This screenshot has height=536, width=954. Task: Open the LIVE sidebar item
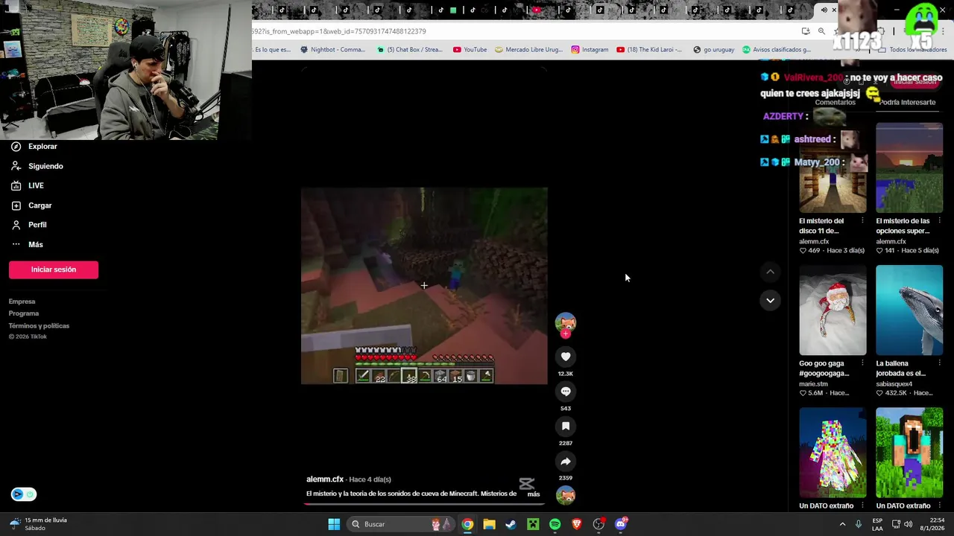pos(28,185)
